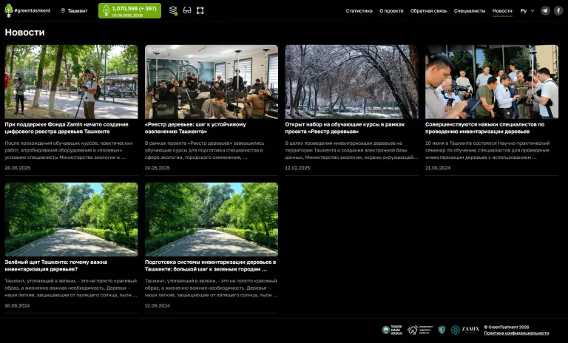Open the map layers icon
The width and height of the screenshot is (568, 343).
tap(173, 10)
